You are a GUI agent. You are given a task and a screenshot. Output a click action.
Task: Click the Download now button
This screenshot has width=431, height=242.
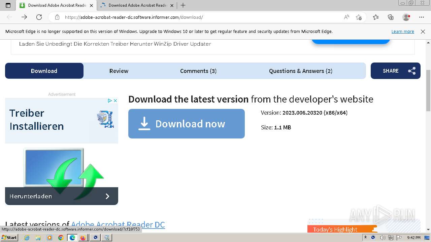pyautogui.click(x=187, y=124)
